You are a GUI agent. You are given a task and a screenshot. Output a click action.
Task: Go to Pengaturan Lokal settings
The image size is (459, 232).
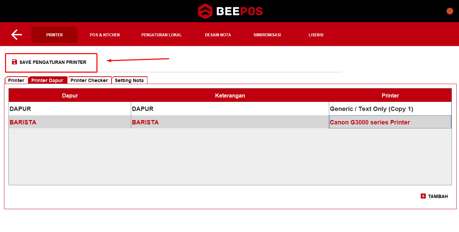[x=161, y=35]
